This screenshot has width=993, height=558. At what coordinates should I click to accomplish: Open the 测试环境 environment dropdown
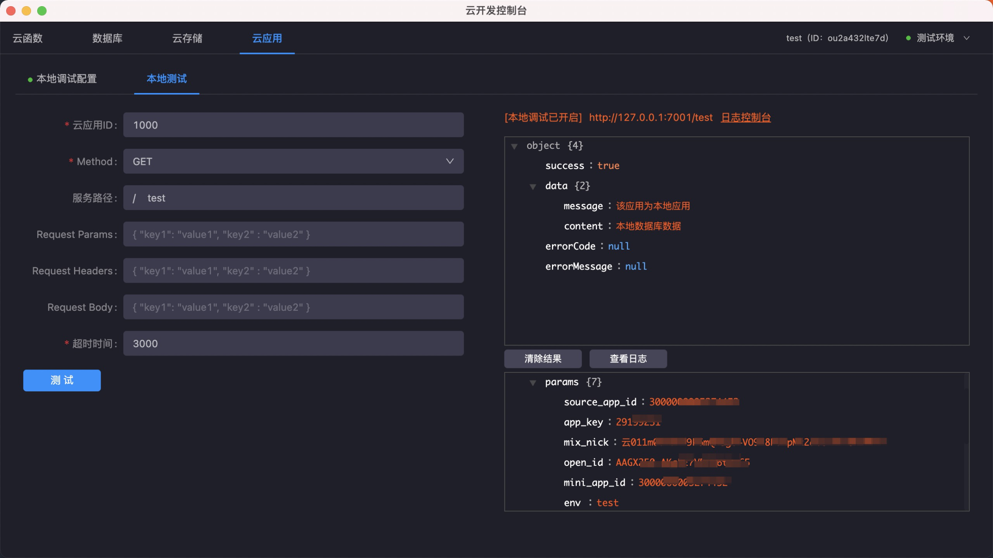(938, 38)
